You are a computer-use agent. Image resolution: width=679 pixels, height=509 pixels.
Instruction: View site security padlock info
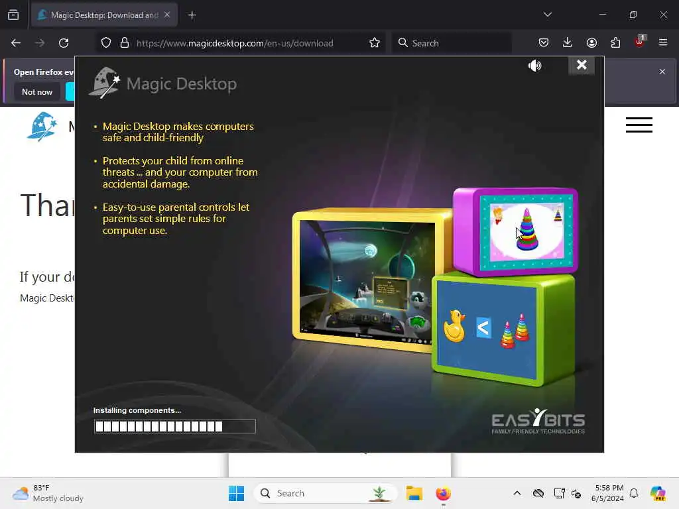pyautogui.click(x=125, y=43)
